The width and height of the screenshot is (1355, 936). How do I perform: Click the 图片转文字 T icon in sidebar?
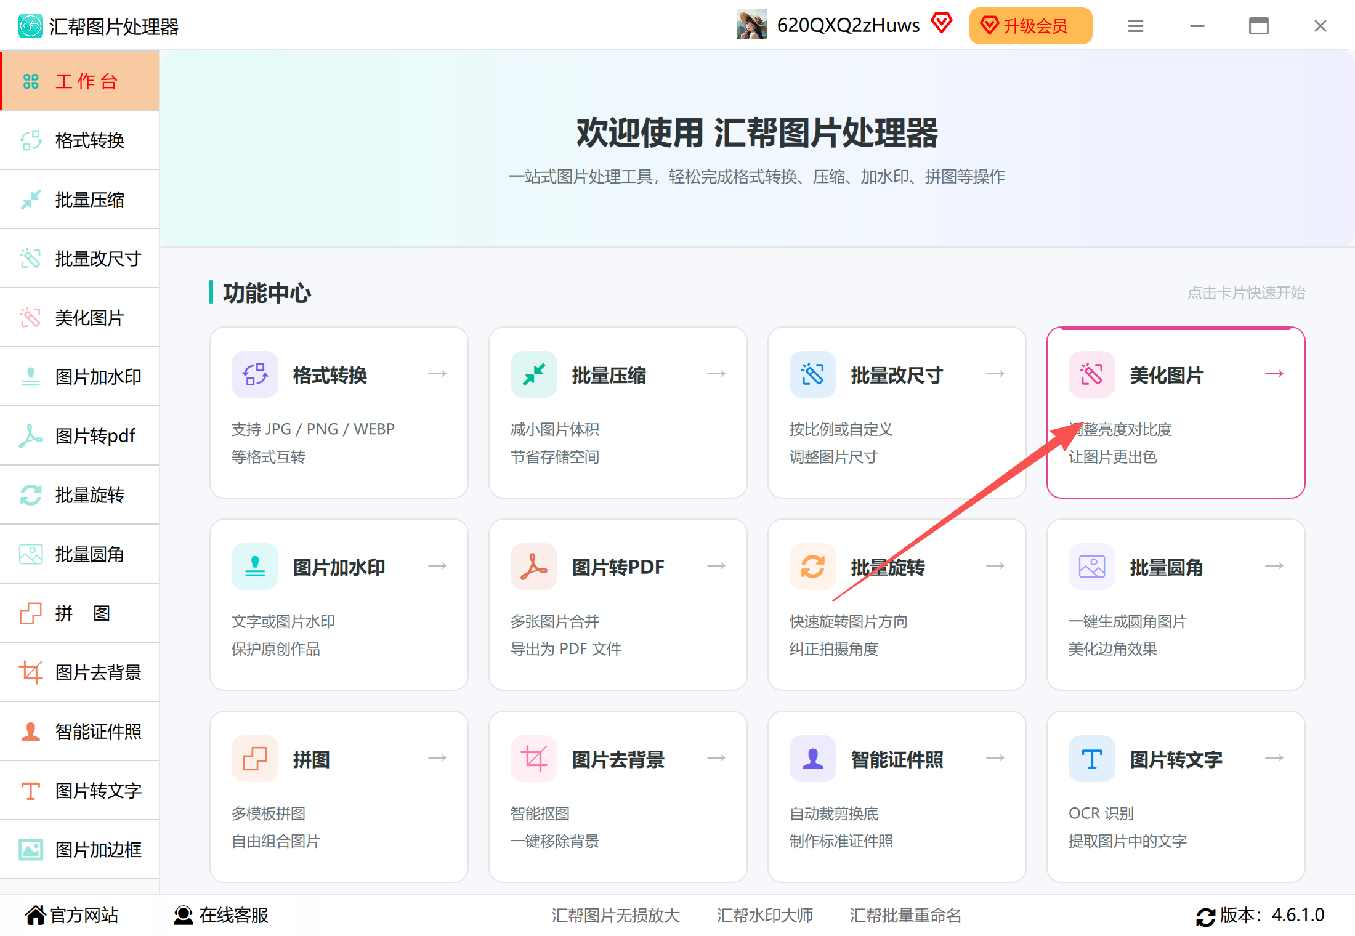tap(30, 791)
